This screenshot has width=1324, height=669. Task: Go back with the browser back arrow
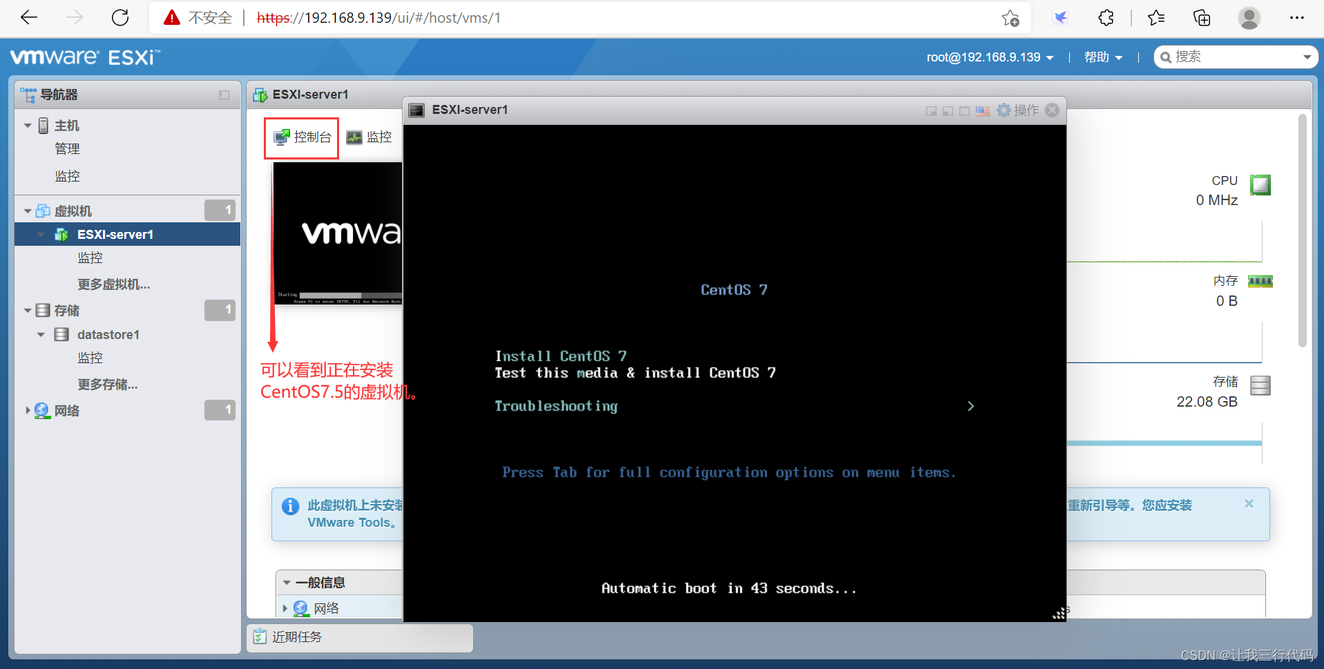tap(29, 18)
